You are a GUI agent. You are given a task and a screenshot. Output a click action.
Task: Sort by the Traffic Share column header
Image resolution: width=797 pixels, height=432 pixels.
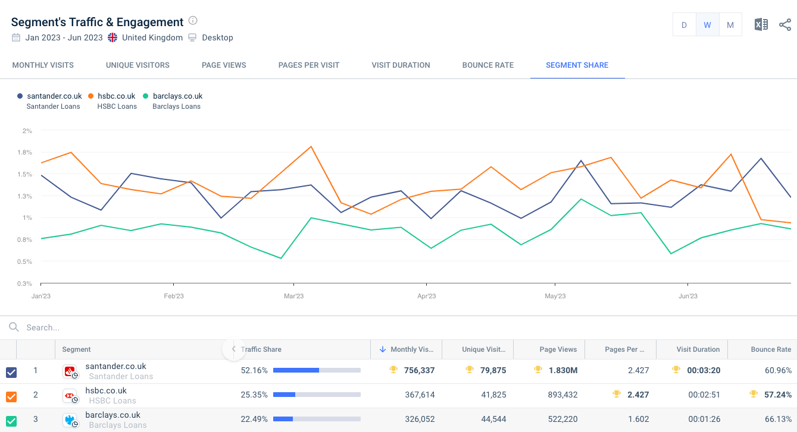[261, 349]
